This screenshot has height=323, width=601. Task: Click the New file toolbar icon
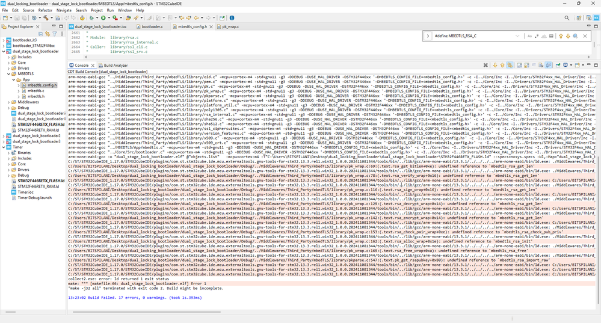(5, 17)
